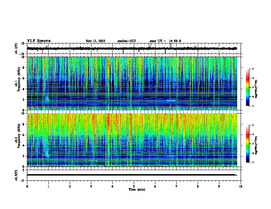The width and height of the screenshot is (271, 209).
Task: Click the "10" tick on the ch.1(V) axis
Action: pos(23,43)
